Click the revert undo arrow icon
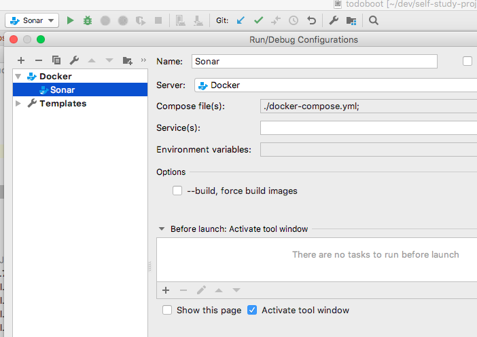The width and height of the screenshot is (477, 337). point(311,20)
